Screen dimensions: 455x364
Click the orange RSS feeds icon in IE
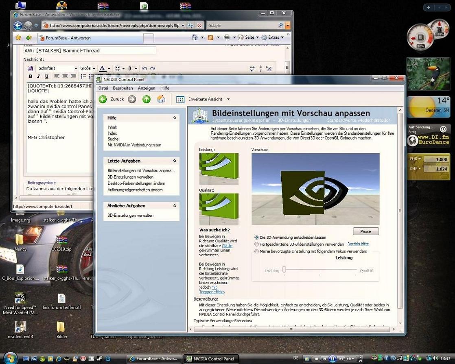(211, 37)
